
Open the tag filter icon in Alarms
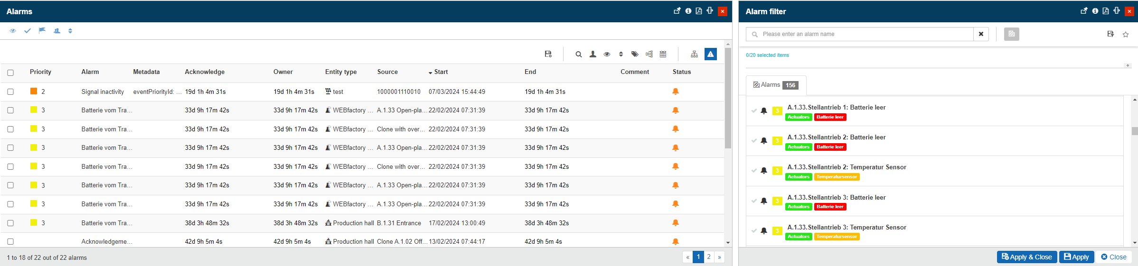635,54
